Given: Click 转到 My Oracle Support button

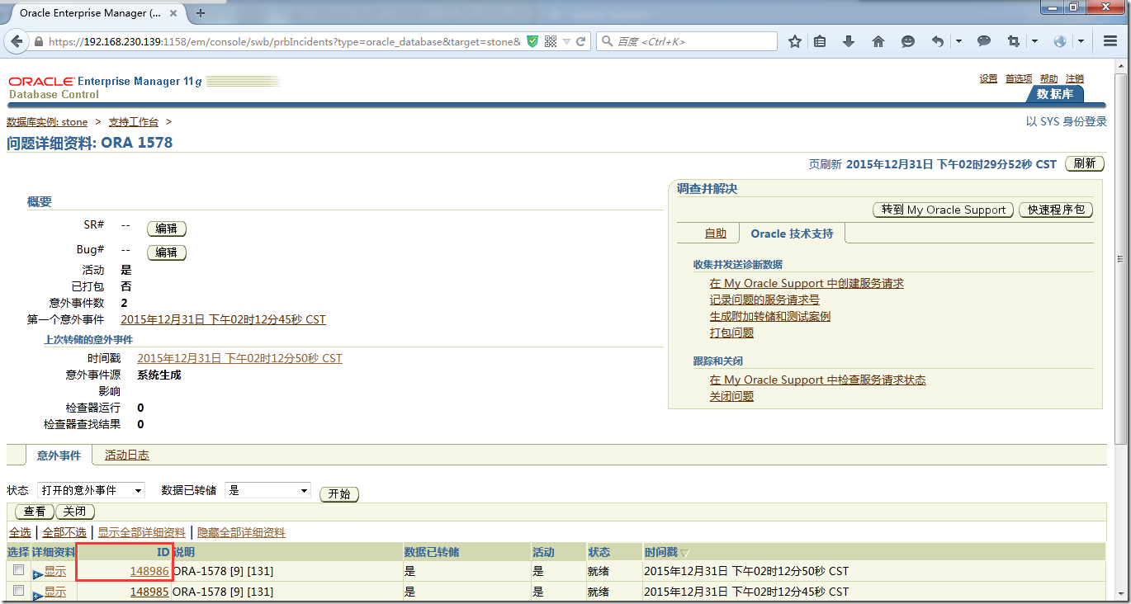Looking at the screenshot, I should (944, 210).
